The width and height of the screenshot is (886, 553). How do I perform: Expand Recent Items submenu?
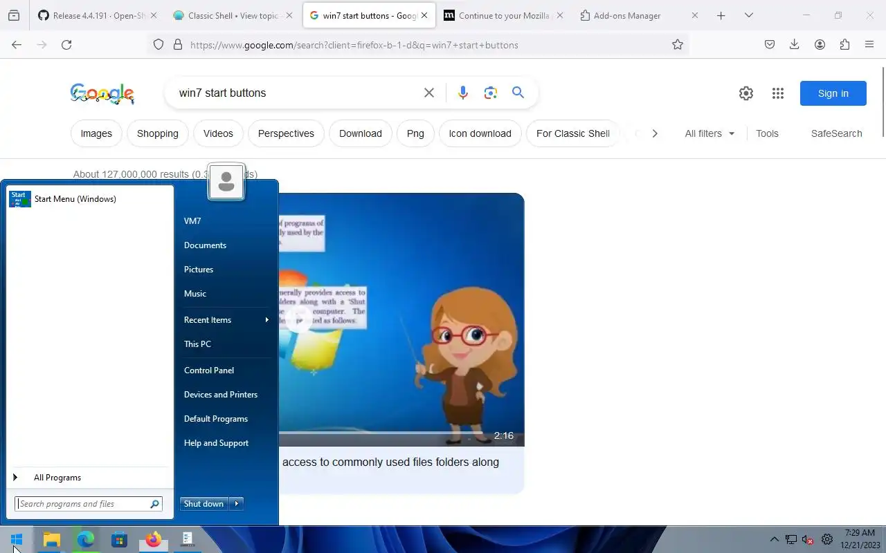(226, 320)
